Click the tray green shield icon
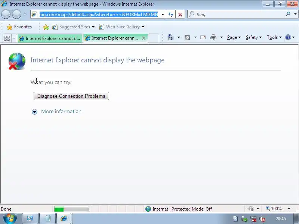The width and height of the screenshot is (299, 224). point(244,219)
